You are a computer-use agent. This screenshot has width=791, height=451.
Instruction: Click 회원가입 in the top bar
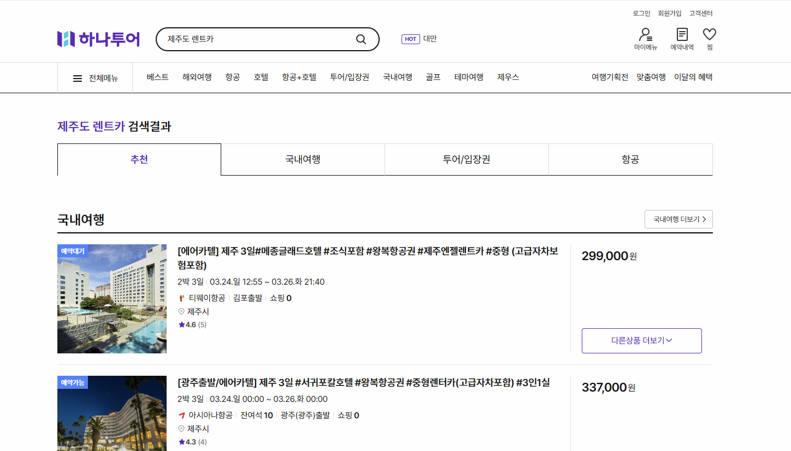point(669,13)
